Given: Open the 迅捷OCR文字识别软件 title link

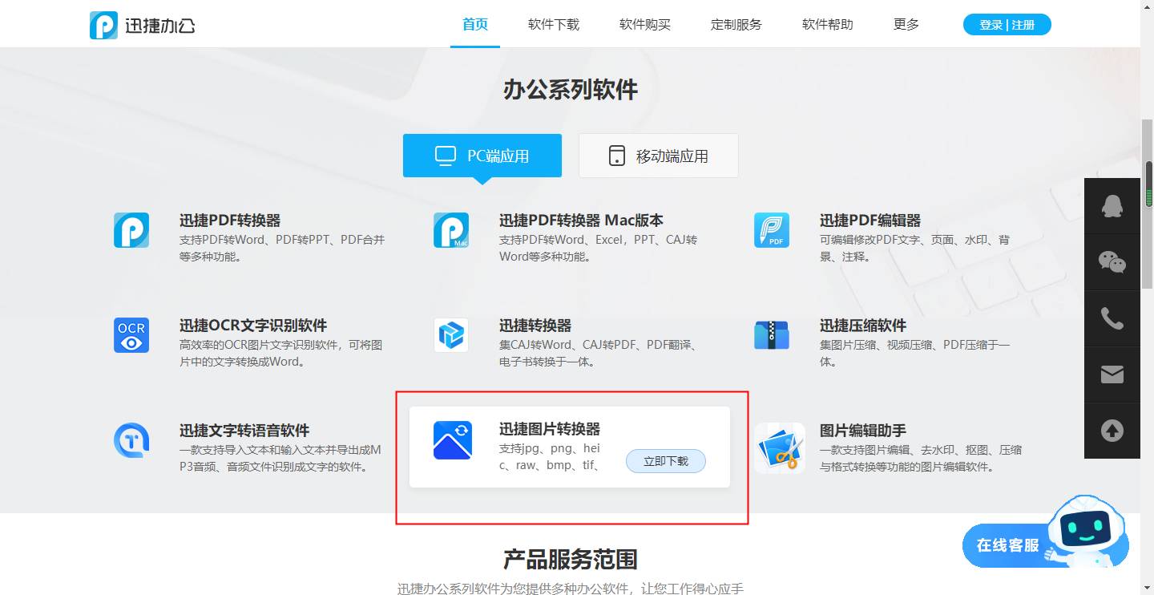Looking at the screenshot, I should coord(253,326).
